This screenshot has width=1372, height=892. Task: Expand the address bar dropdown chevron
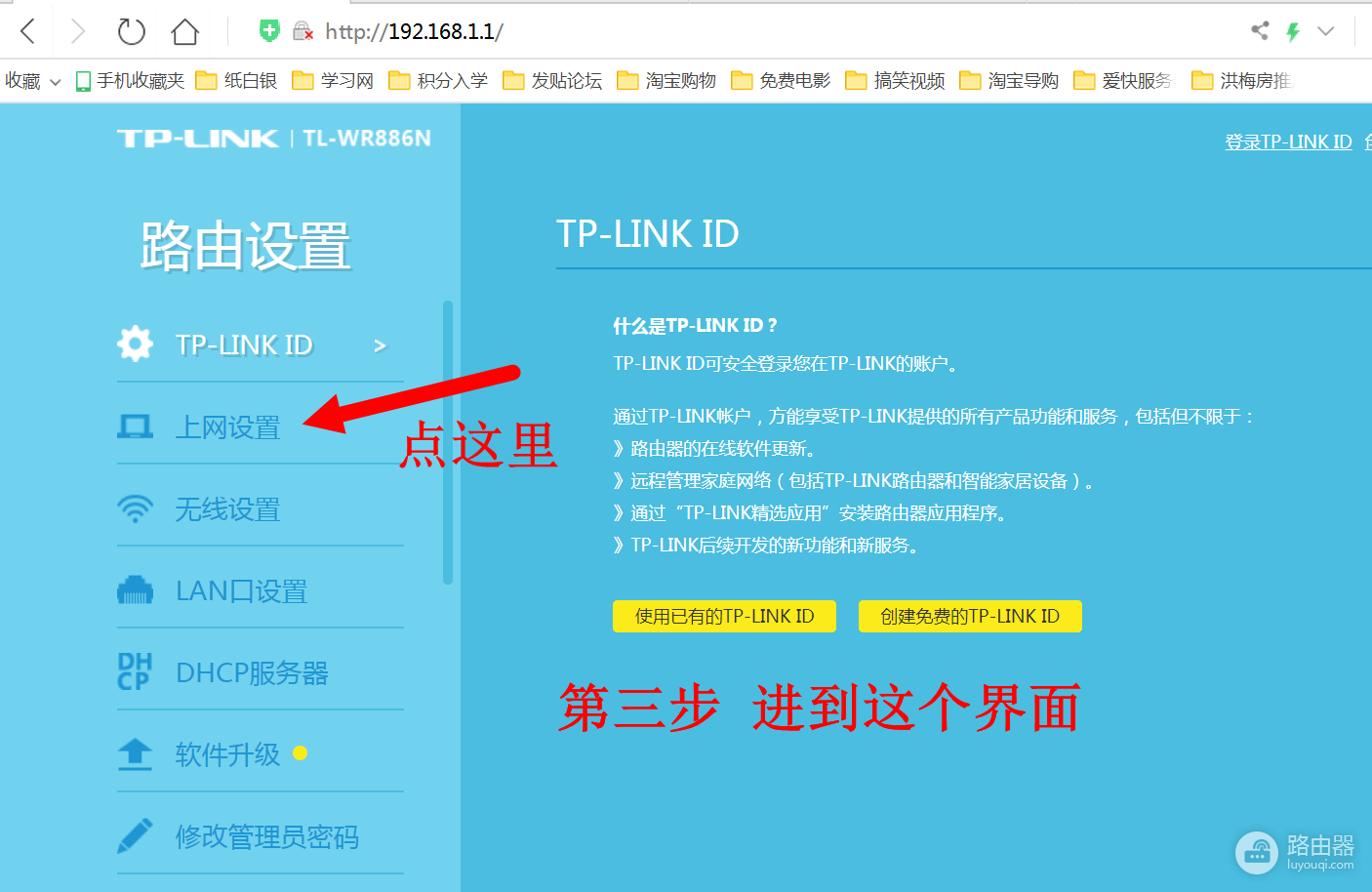(1325, 31)
